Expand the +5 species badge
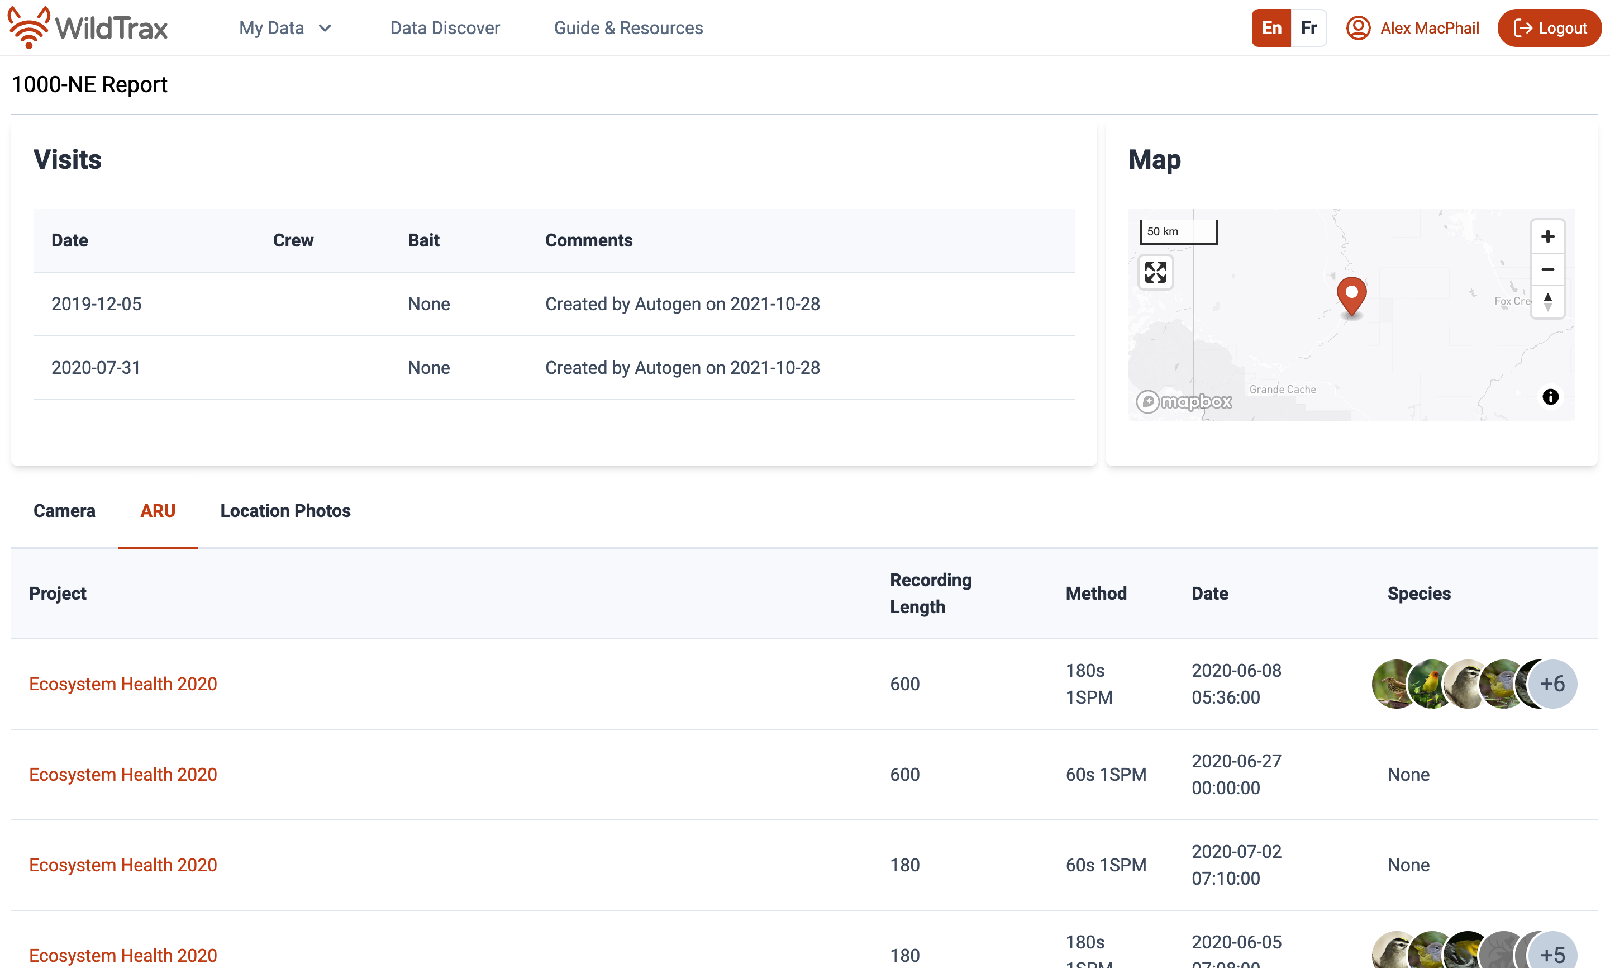The width and height of the screenshot is (1610, 968). [1552, 953]
